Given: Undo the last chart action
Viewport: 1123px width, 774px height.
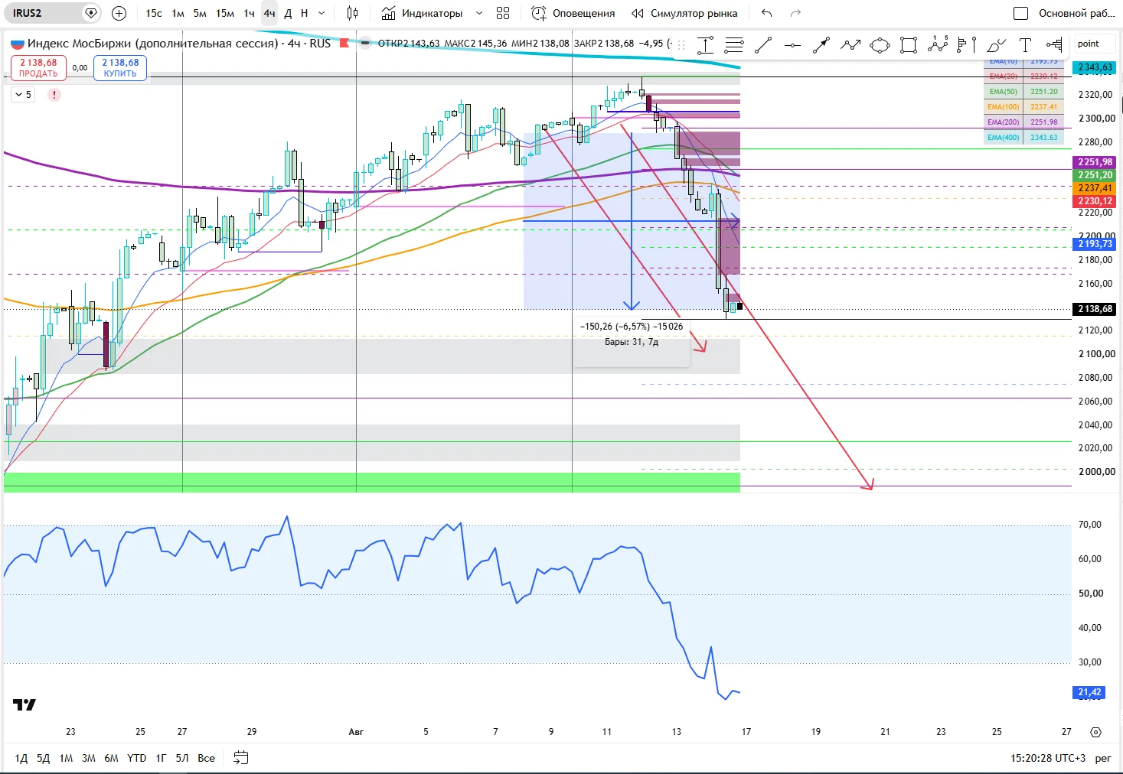Looking at the screenshot, I should coord(767,13).
